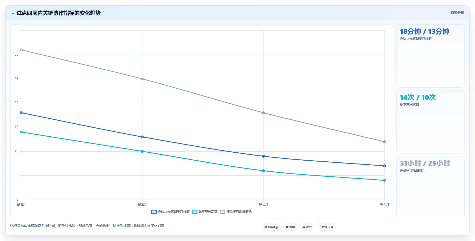Select the gray data point at 第2周 (25)
The image size is (475, 241).
pyautogui.click(x=142, y=79)
